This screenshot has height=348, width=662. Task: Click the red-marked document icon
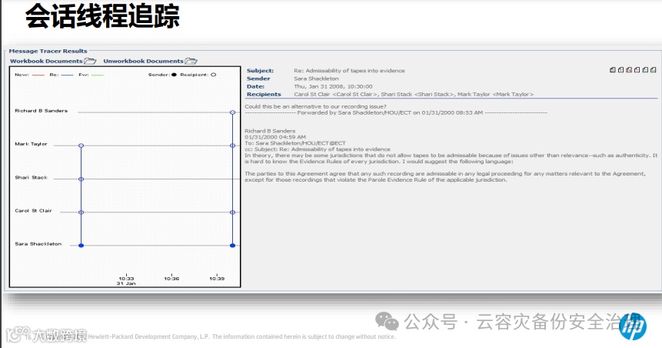(x=629, y=70)
